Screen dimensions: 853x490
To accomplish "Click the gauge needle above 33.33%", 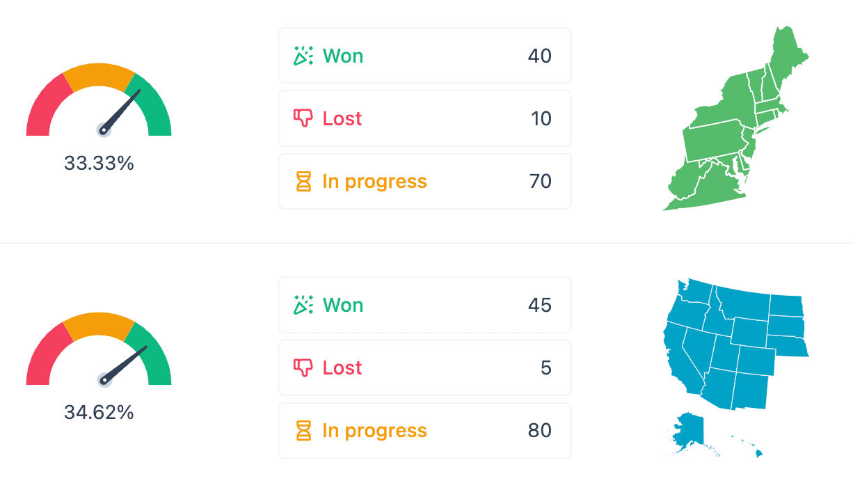I will pos(122,110).
